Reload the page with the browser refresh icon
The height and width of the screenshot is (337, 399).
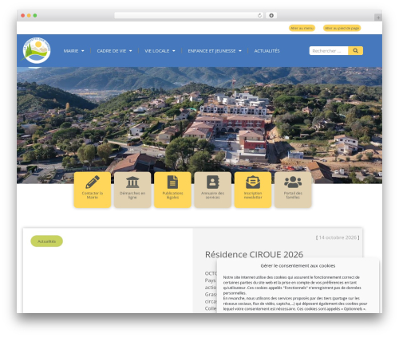click(259, 15)
